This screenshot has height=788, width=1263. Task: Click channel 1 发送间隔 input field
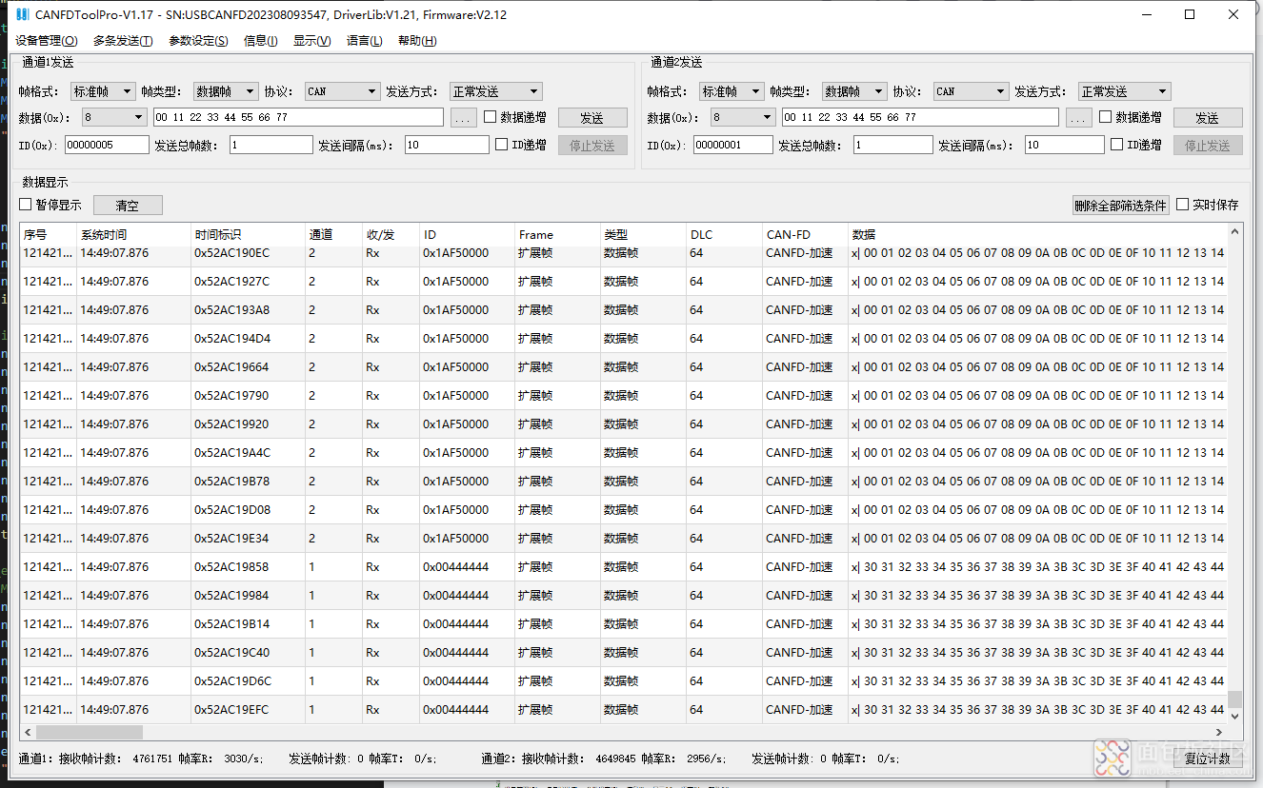coord(446,145)
